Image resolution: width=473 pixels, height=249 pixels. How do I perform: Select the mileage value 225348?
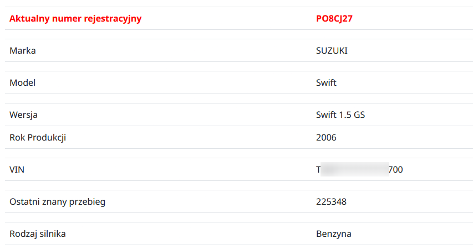click(x=331, y=201)
